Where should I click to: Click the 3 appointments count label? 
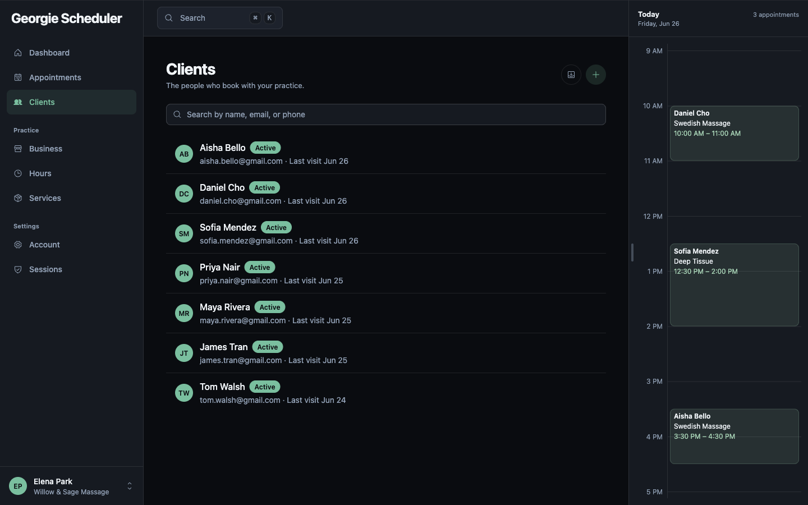[776, 15]
